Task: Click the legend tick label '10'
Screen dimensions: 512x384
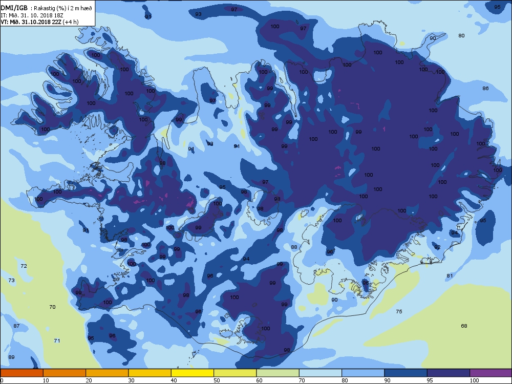Action: pos(46,380)
